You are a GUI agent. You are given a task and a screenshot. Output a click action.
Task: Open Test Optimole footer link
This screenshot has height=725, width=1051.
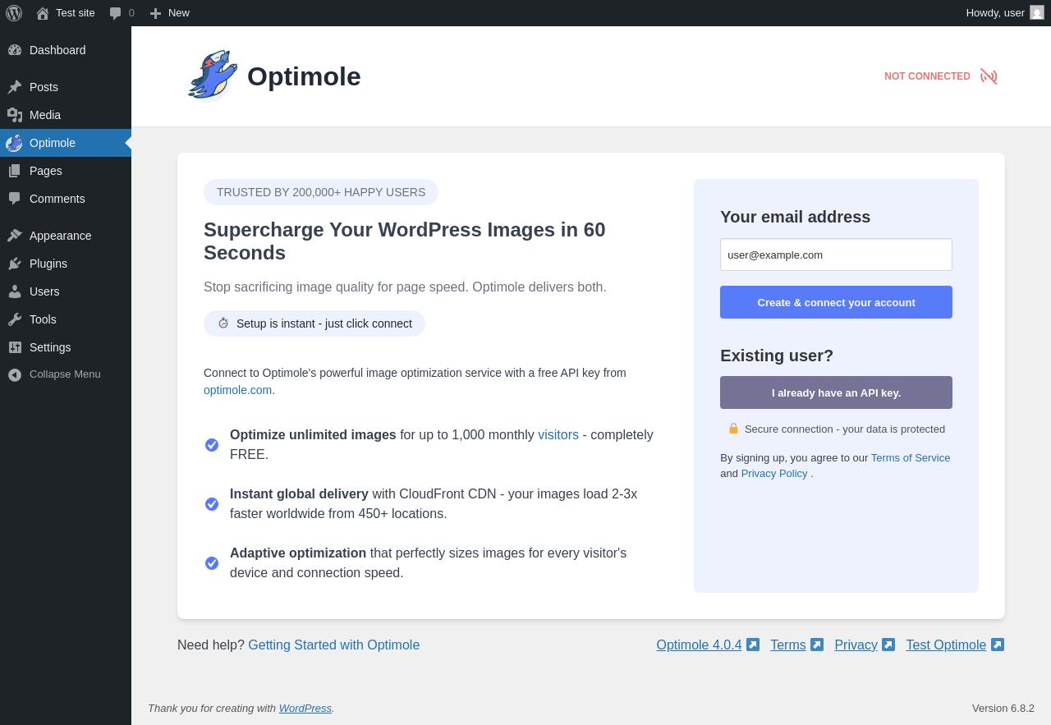(x=946, y=645)
